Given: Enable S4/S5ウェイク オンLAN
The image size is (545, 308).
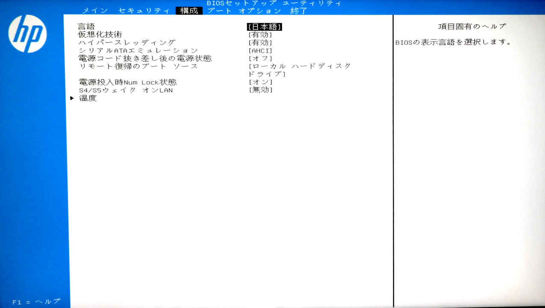Looking at the screenshot, I should (x=262, y=90).
